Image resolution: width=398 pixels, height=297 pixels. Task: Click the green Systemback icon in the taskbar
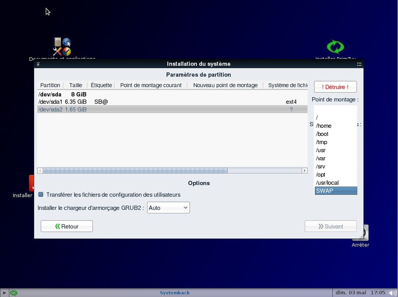14,292
